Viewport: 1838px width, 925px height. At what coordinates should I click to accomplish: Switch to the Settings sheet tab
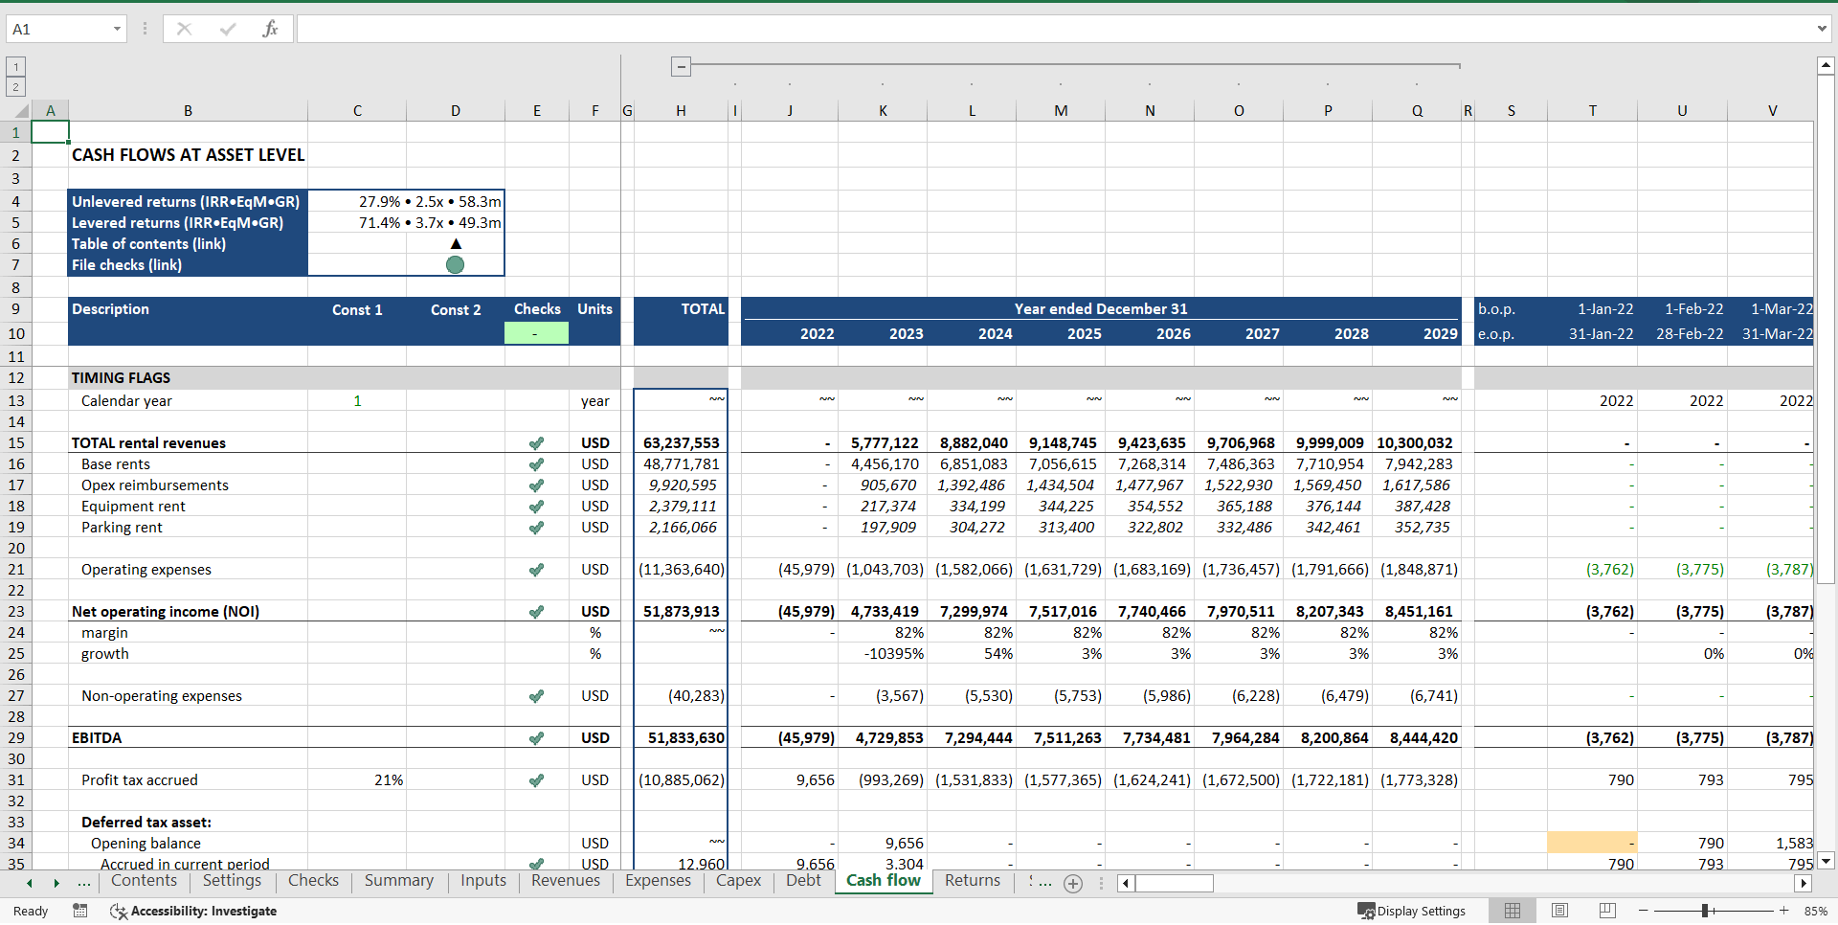(232, 881)
